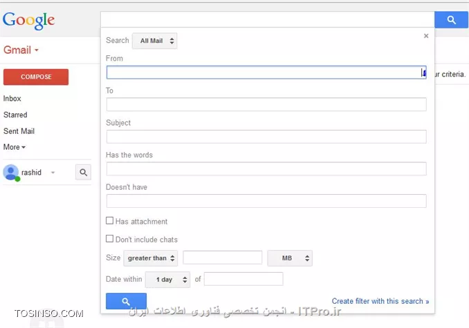Open the Inbox folder
Image resolution: width=469 pixels, height=328 pixels.
pos(12,99)
